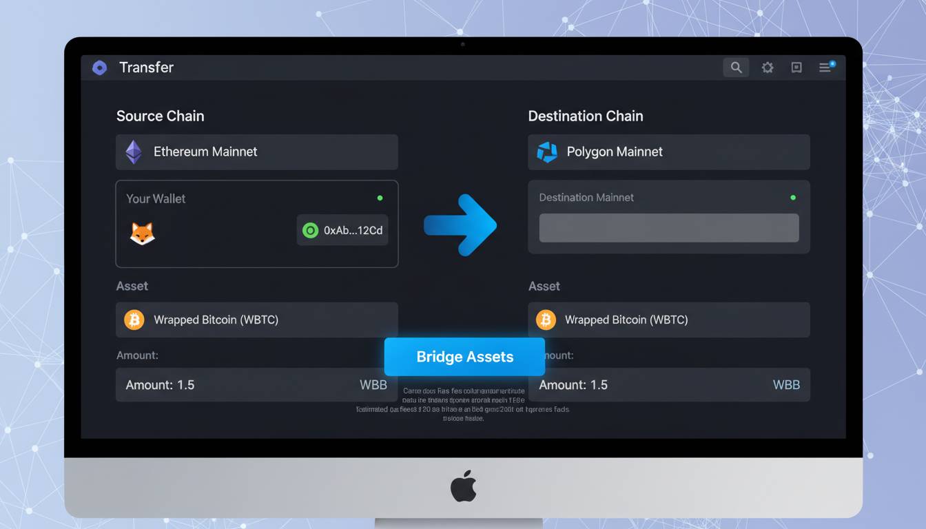
Task: Expand source asset Wrapped Bitcoin (WBTC) selector
Action: pyautogui.click(x=256, y=320)
